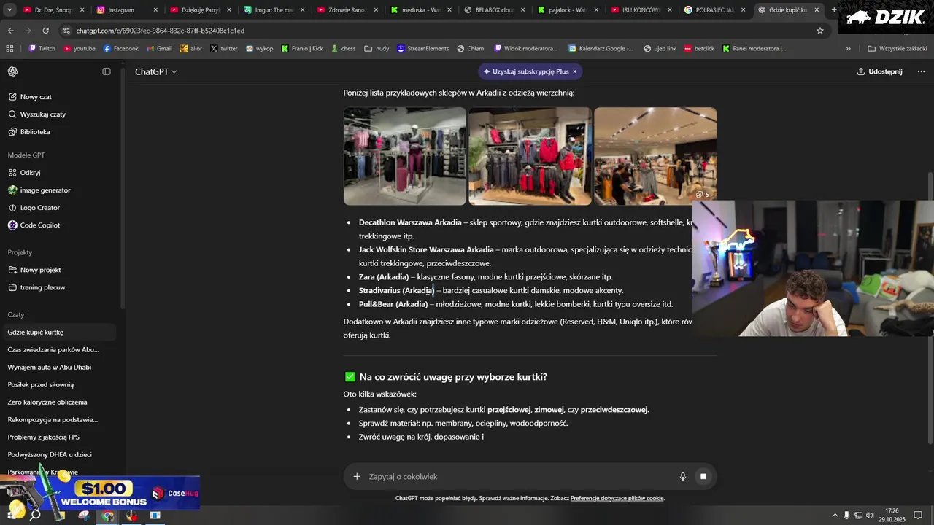Click the Pull&Bear (Arkadia) text

[x=393, y=304]
